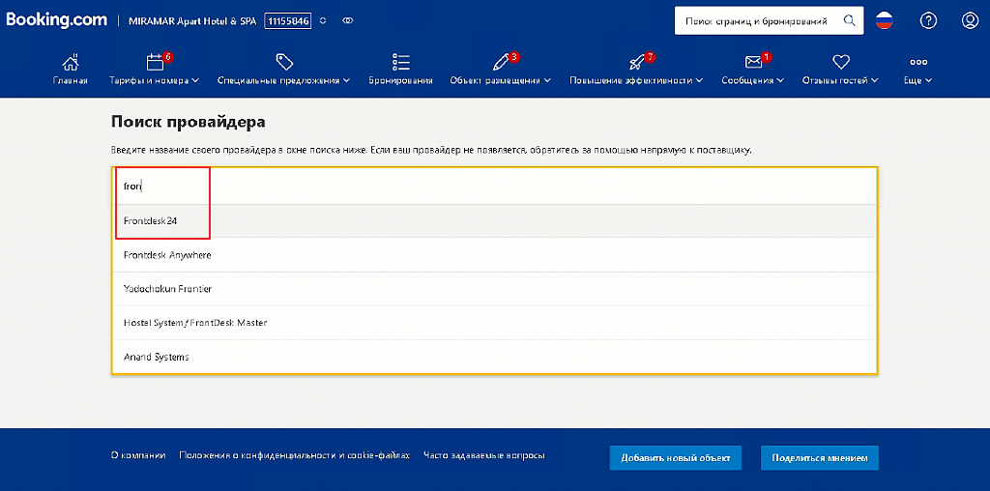Click the Booking.com logo
This screenshot has height=491, width=990.
(x=57, y=20)
